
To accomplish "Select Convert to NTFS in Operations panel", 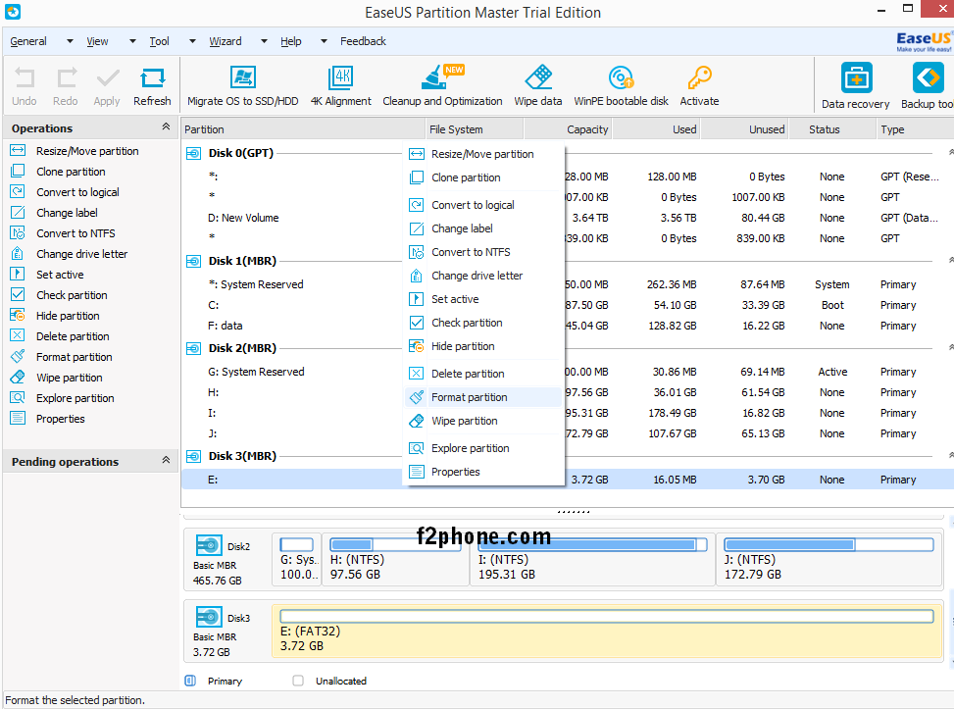I will pyautogui.click(x=75, y=233).
